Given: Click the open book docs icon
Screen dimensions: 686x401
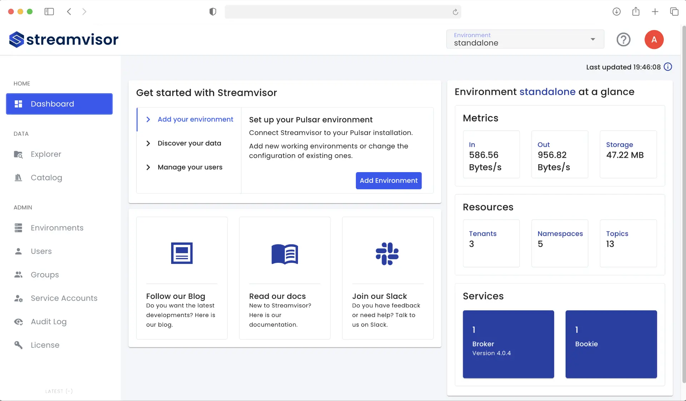Looking at the screenshot, I should coord(285,254).
